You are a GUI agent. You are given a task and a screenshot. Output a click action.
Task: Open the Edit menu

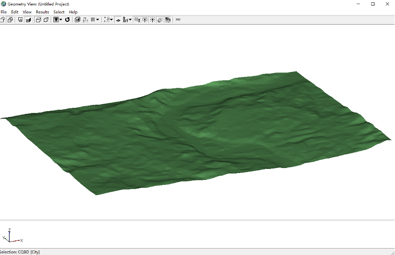[x=15, y=12]
